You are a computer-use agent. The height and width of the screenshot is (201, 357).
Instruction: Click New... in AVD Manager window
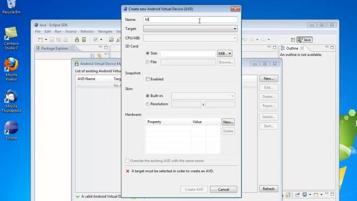coord(269,79)
